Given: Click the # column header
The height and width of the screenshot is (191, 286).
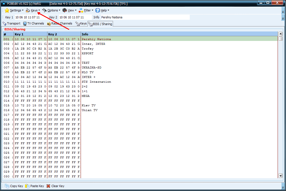Looking at the screenshot, I should point(8,34).
